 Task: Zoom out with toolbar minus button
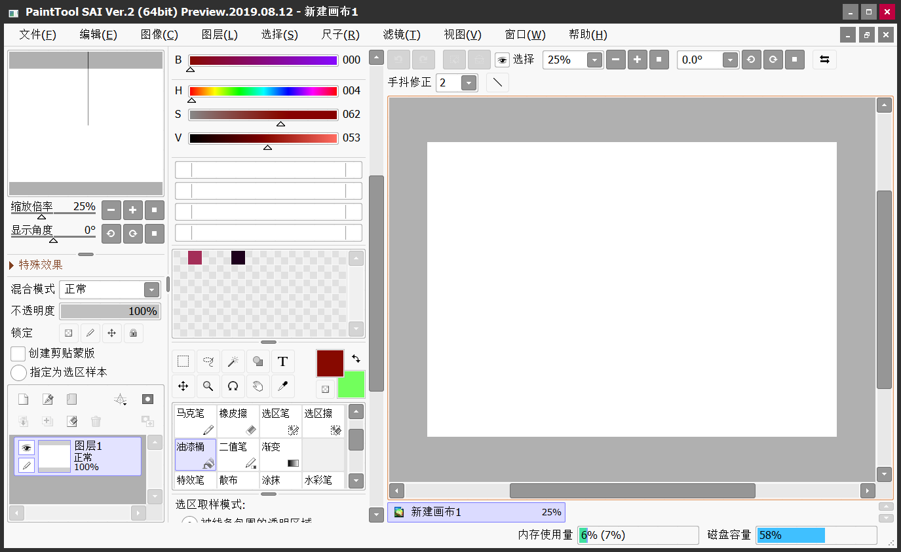click(615, 60)
